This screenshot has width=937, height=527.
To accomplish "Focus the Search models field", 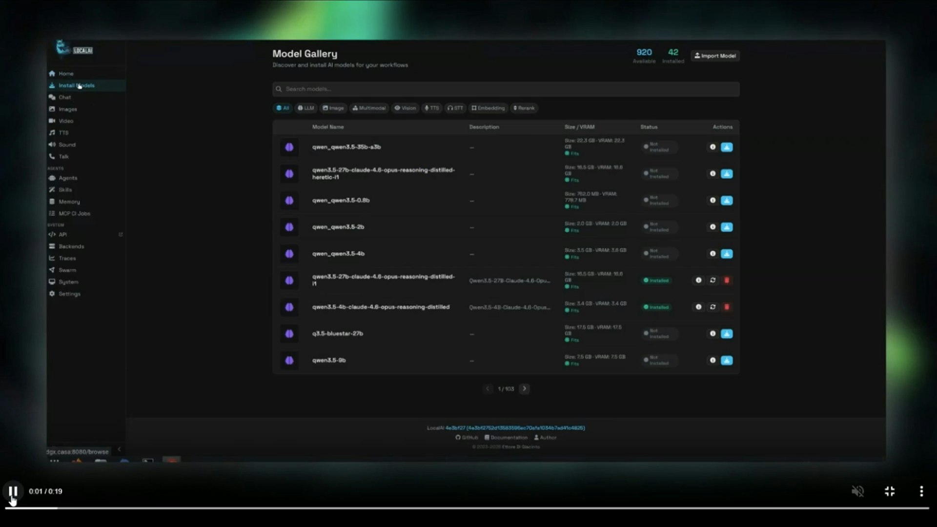I will [x=506, y=89].
